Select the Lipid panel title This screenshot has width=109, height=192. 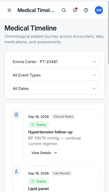tap(38, 189)
